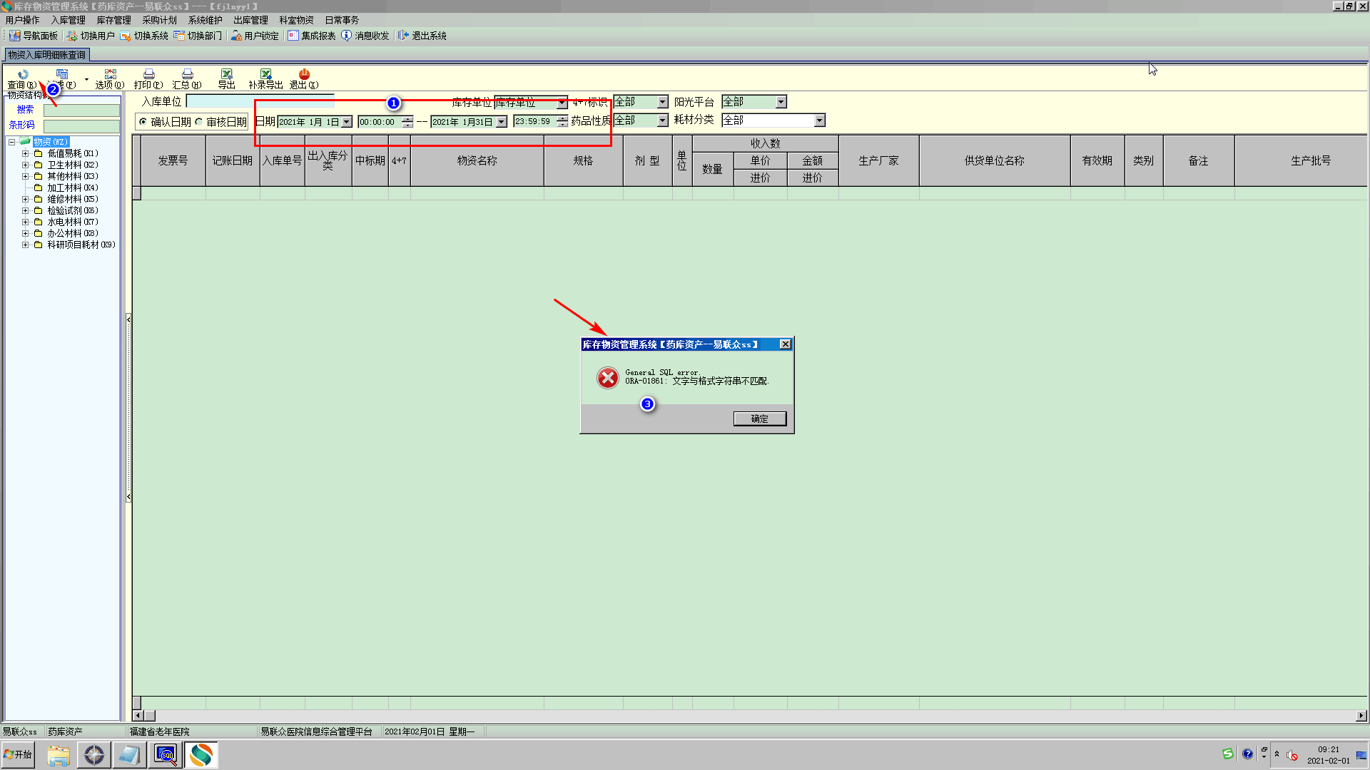Open the 采购计划 menu
The width and height of the screenshot is (1370, 770).
pyautogui.click(x=159, y=20)
